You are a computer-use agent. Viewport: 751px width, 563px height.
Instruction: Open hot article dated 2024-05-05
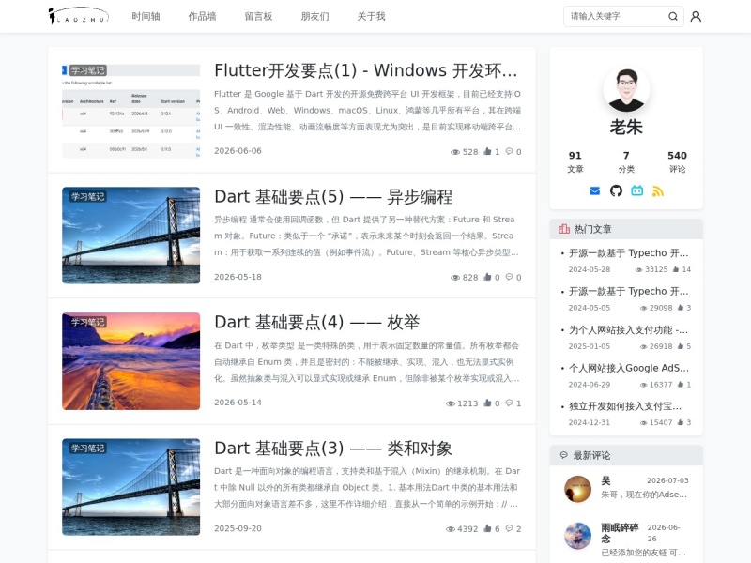click(628, 292)
